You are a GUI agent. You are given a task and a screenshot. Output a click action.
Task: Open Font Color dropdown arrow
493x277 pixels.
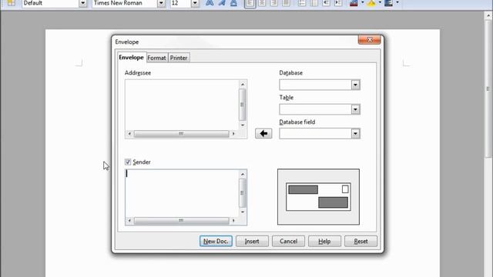(362, 3)
